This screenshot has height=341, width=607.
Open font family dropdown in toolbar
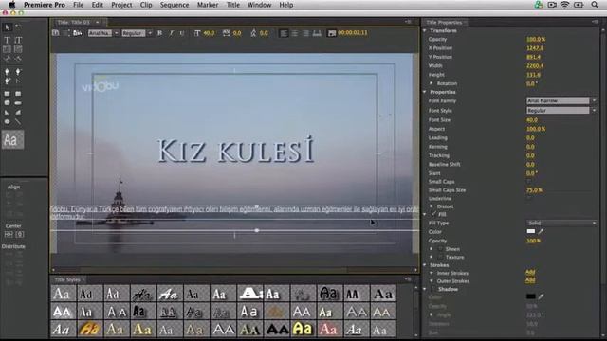coord(116,33)
